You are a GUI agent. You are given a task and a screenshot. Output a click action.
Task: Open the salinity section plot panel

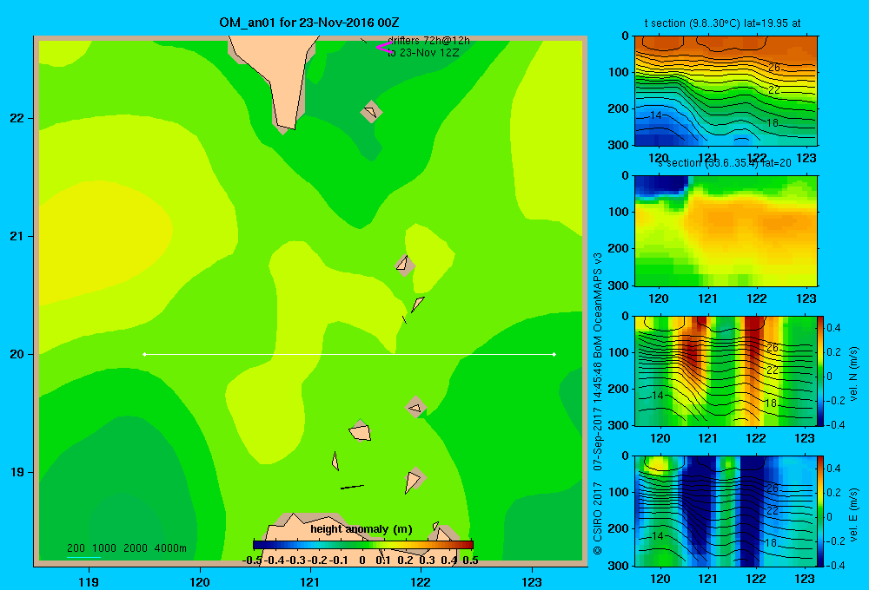click(x=726, y=231)
